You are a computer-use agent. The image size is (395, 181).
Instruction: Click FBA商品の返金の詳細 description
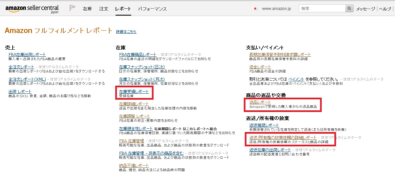(x=267, y=71)
